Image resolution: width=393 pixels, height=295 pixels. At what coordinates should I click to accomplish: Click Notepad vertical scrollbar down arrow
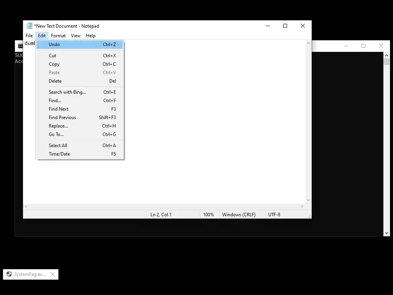(x=308, y=200)
